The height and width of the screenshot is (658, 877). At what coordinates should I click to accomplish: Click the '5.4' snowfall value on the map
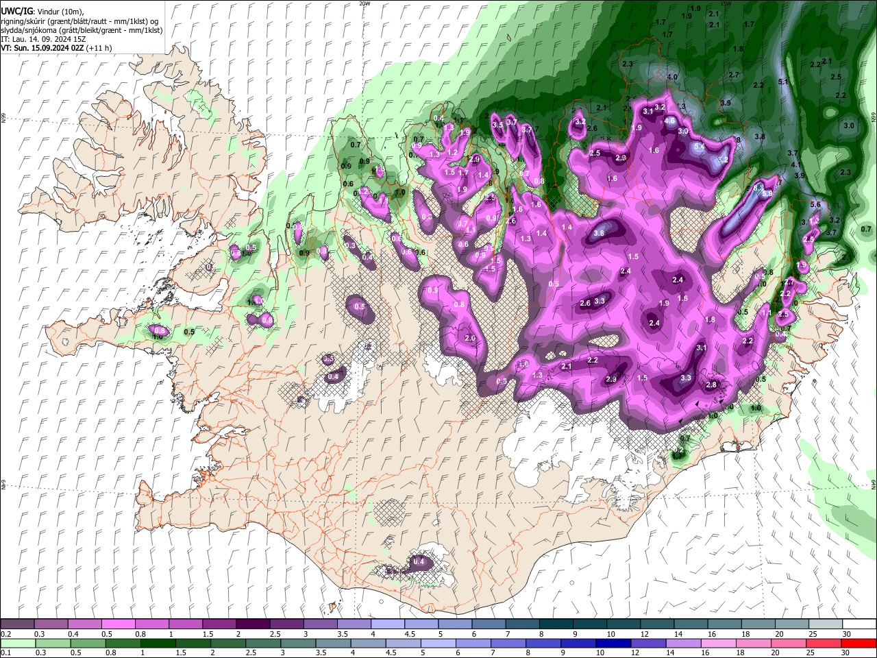coord(700,146)
